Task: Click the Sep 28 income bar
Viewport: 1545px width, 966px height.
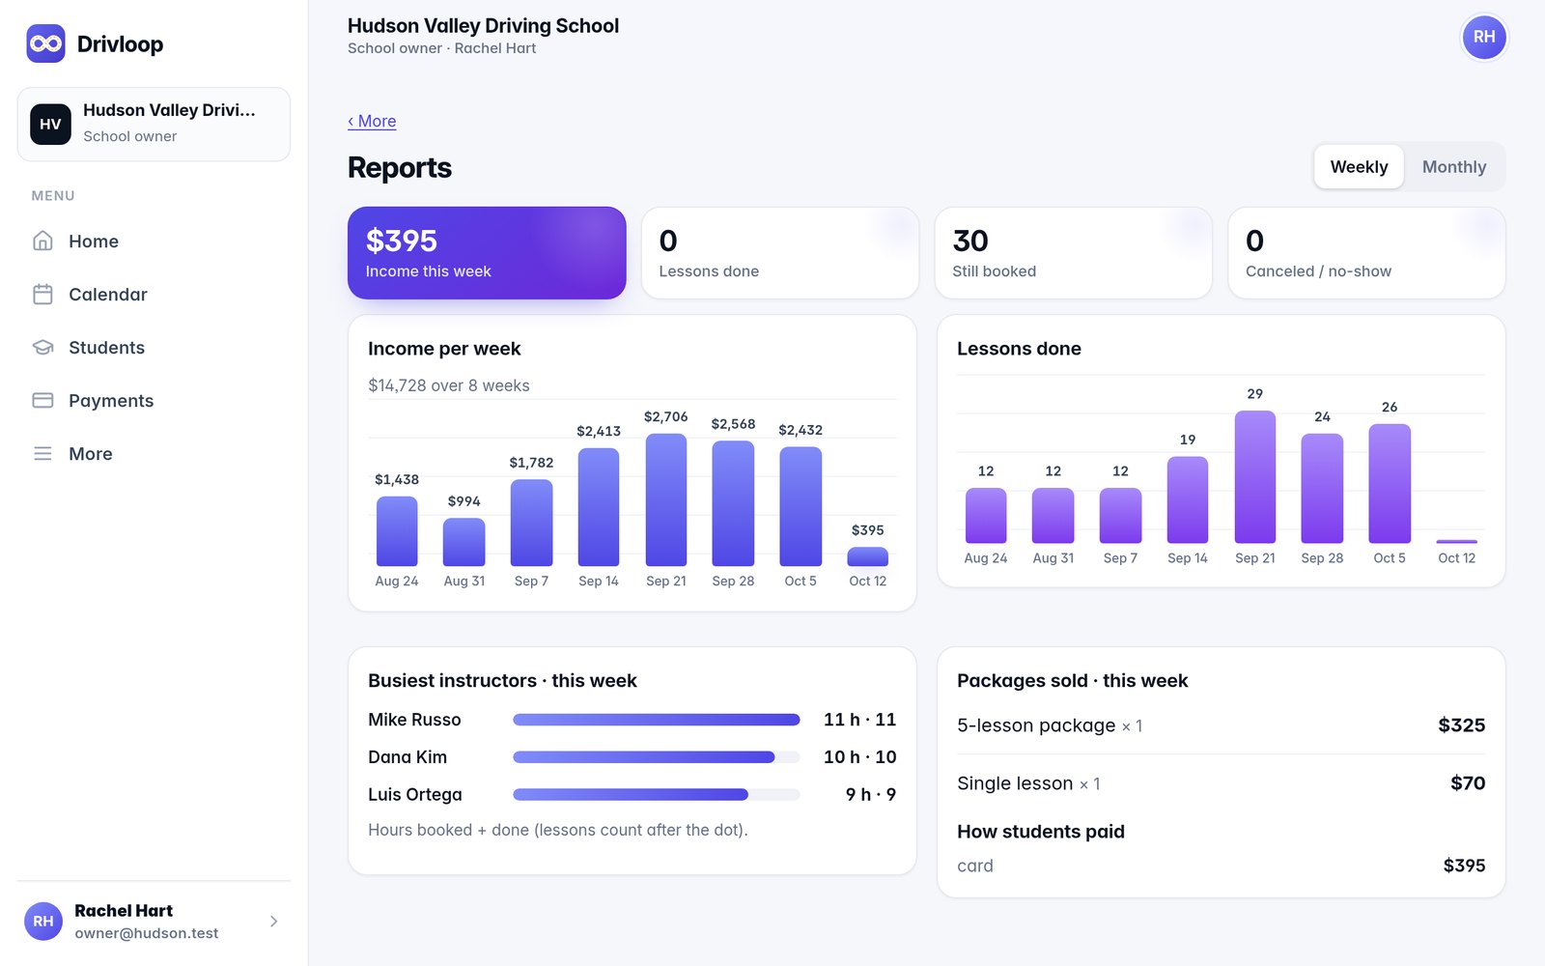Action: coord(733,503)
